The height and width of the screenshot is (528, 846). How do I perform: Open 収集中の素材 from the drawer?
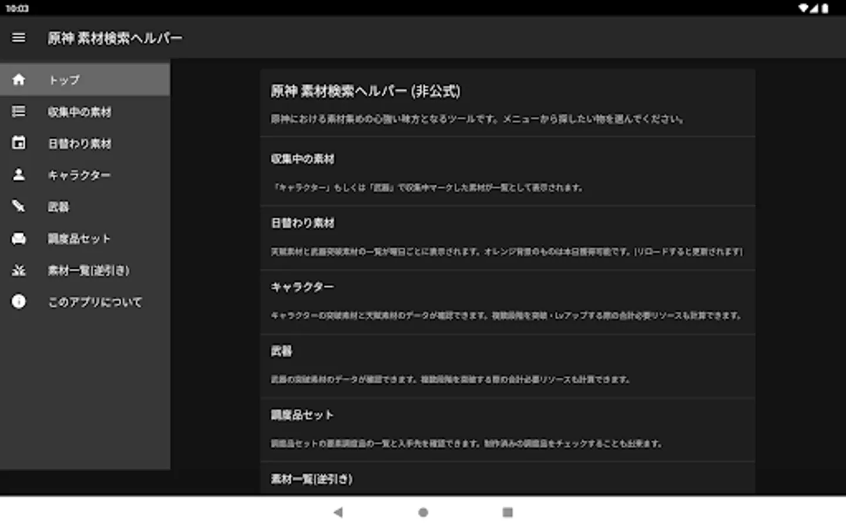(85, 111)
